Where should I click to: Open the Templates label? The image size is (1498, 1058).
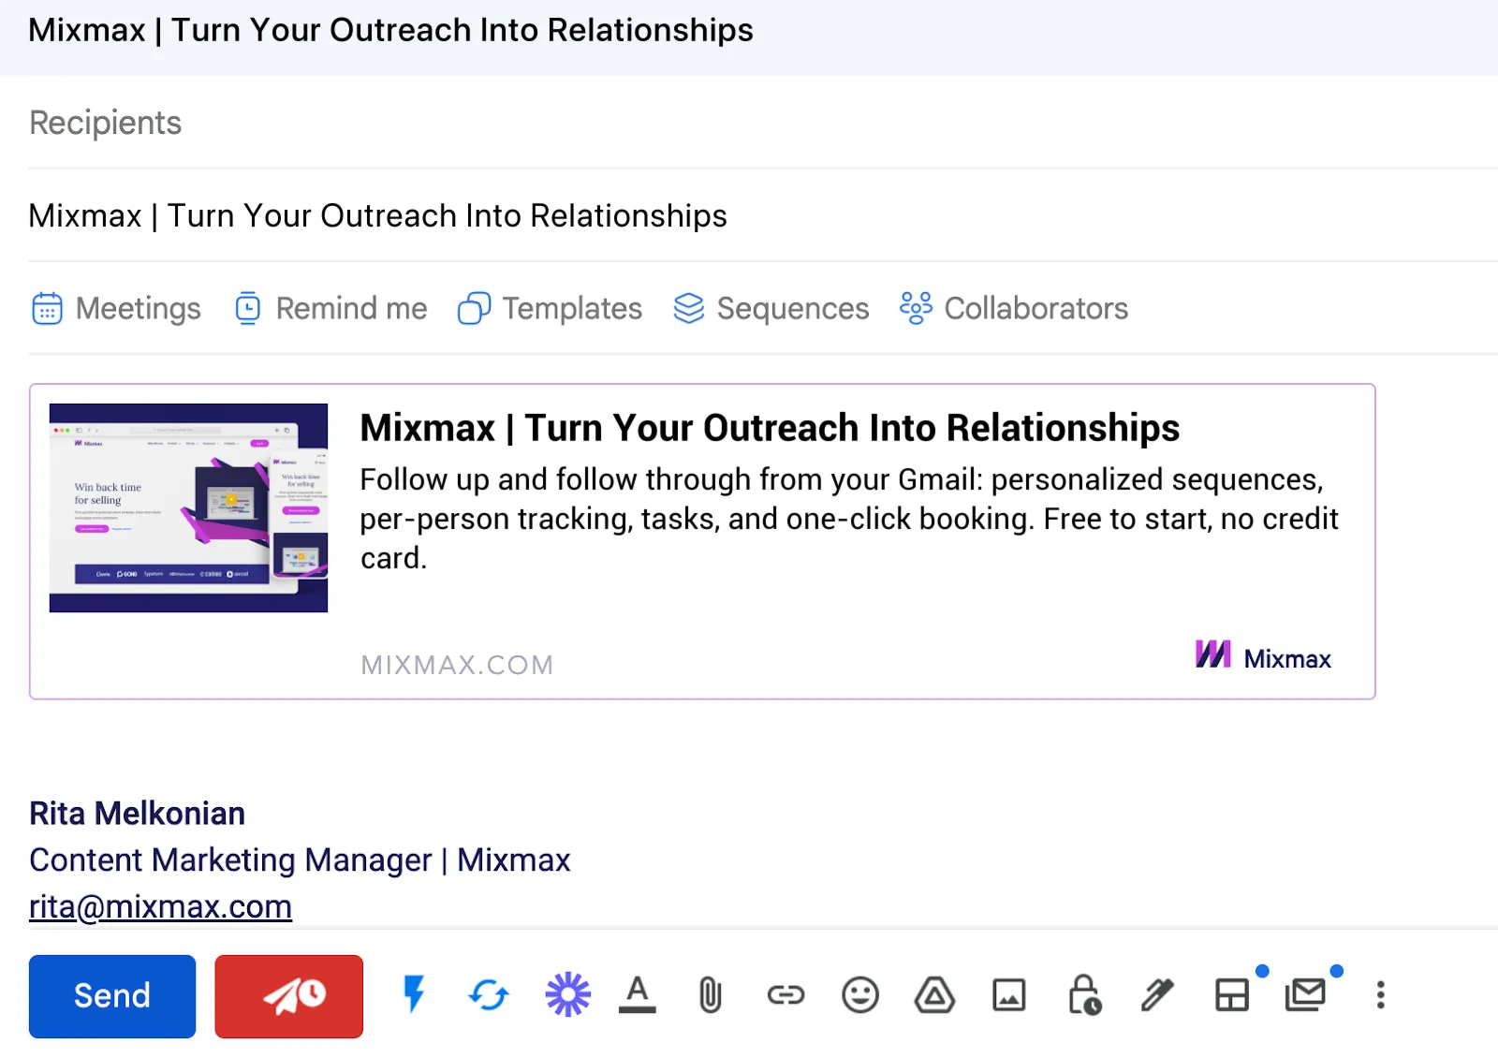pos(572,308)
